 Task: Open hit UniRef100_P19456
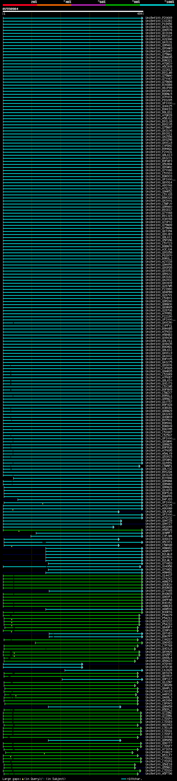[x=158, y=24]
